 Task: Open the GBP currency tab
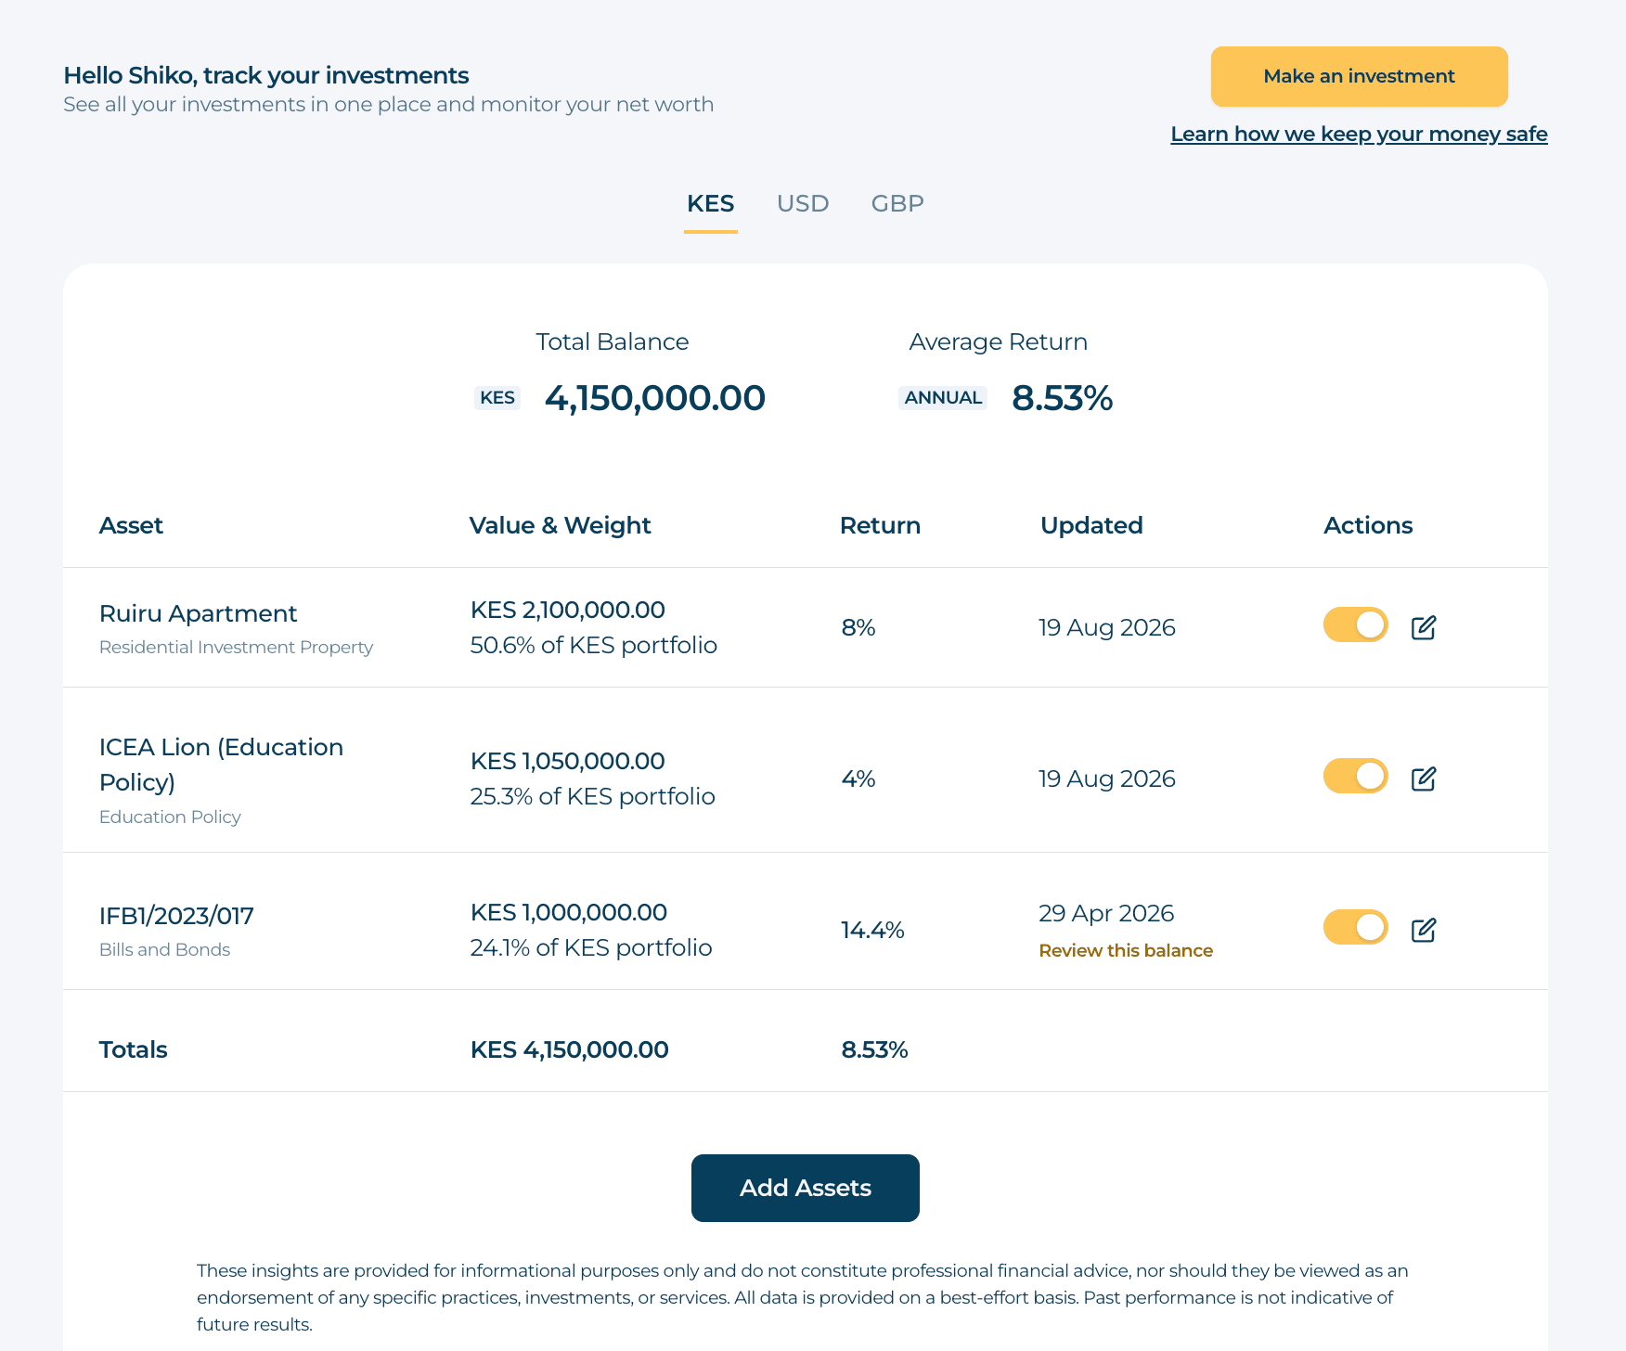(897, 204)
